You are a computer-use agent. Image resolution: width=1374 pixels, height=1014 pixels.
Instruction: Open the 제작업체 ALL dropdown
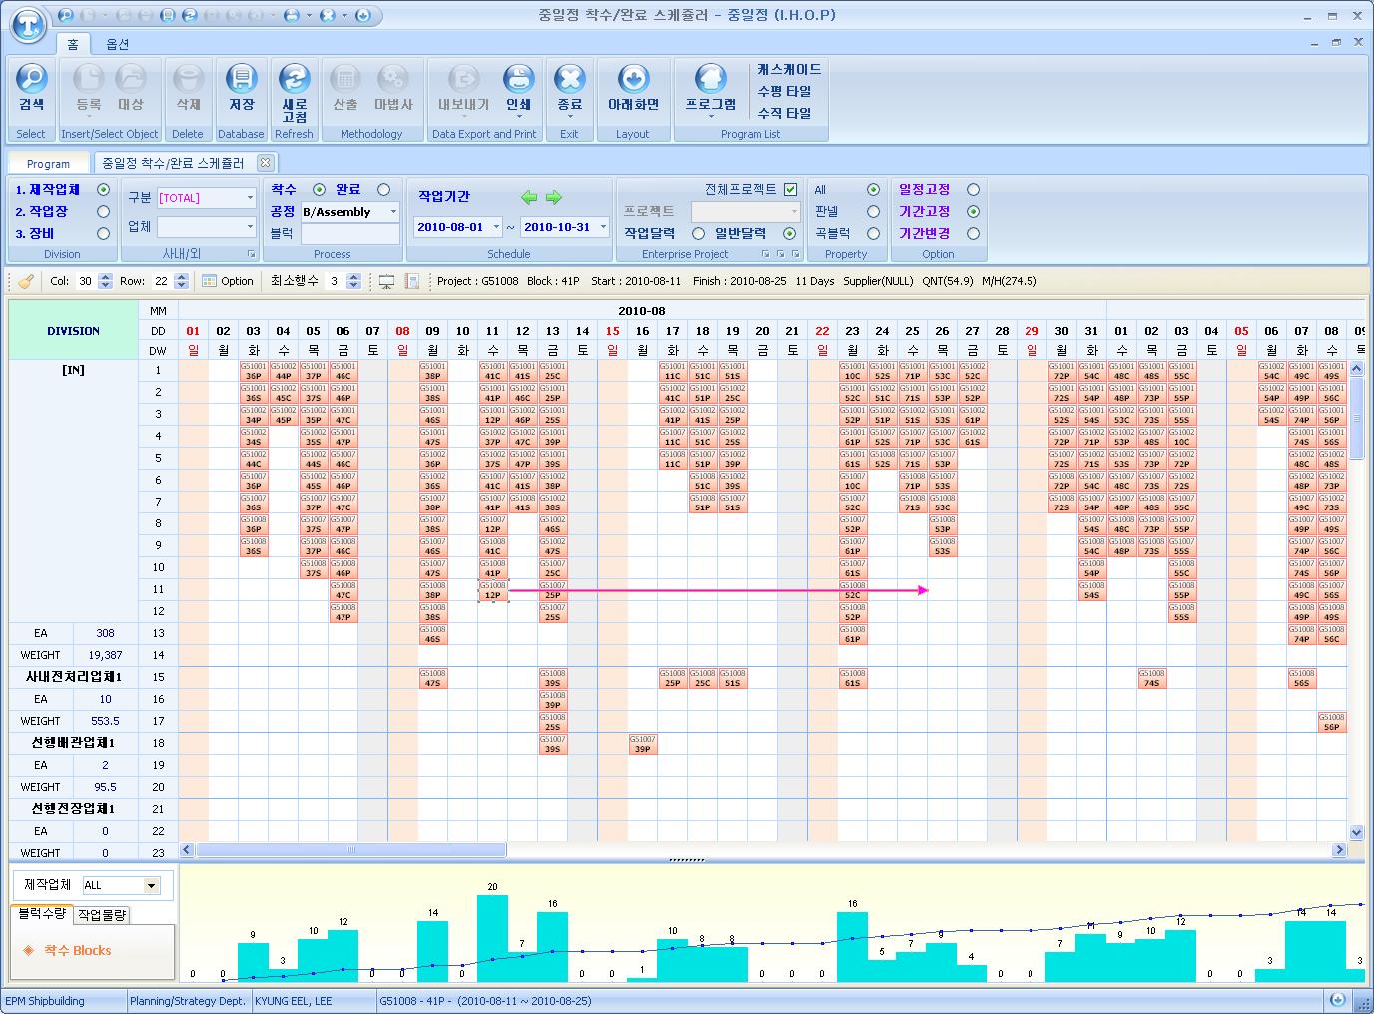152,885
